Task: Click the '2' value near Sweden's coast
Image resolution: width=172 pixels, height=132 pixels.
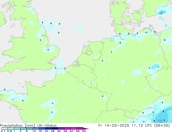Action: (x=161, y=14)
